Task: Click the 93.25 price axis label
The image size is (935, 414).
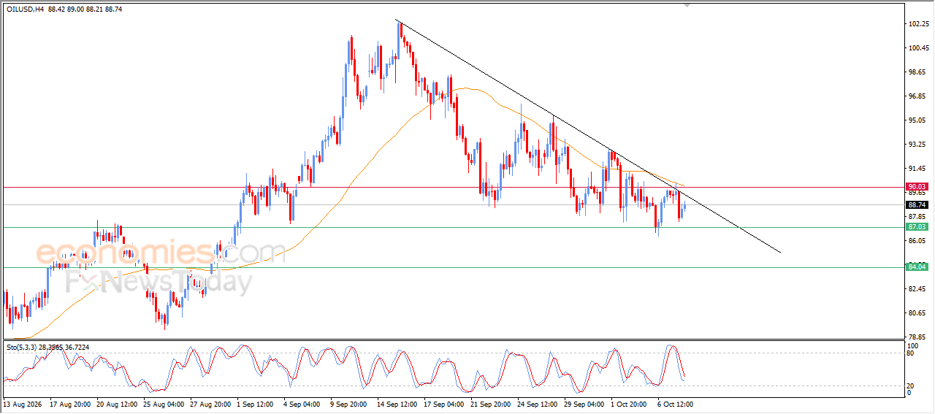Action: (918, 145)
